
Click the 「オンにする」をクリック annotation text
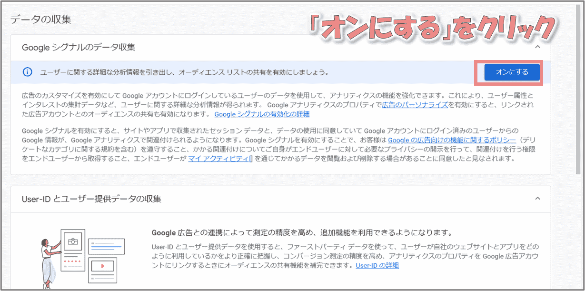[432, 30]
